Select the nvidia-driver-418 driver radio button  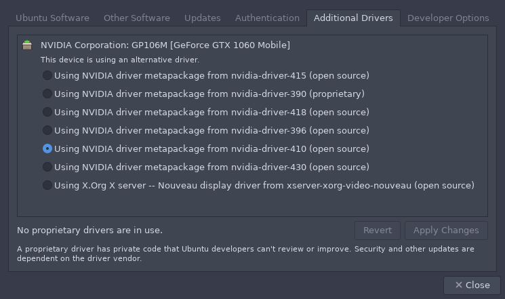[47, 112]
